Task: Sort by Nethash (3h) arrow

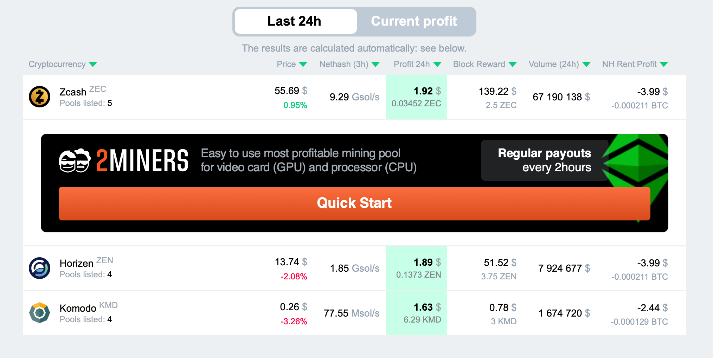Action: point(375,65)
